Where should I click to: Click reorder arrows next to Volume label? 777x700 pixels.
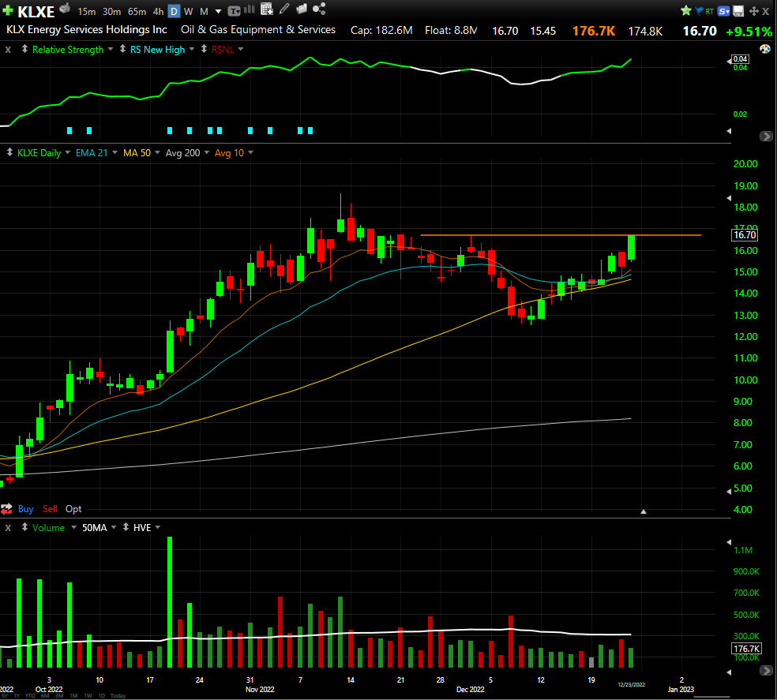pyautogui.click(x=24, y=527)
